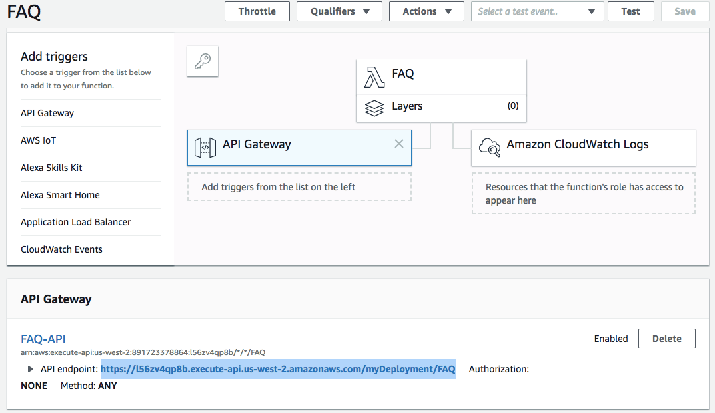Open the Select a test event dropdown
The width and height of the screenshot is (715, 413).
pos(537,11)
